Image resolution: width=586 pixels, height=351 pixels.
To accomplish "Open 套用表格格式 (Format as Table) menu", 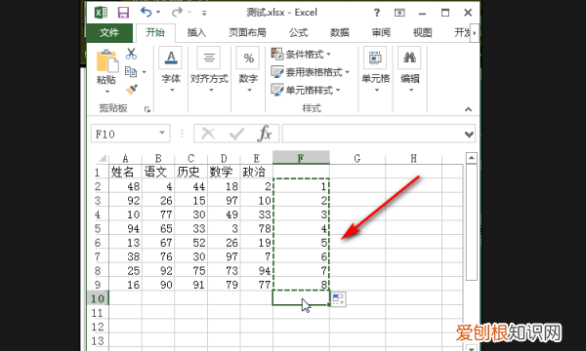I will [310, 72].
